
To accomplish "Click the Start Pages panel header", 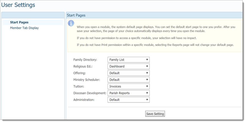I will (x=76, y=15).
